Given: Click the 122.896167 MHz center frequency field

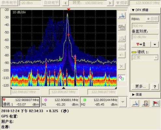Looking at the screenshot, I should click(64, 92).
